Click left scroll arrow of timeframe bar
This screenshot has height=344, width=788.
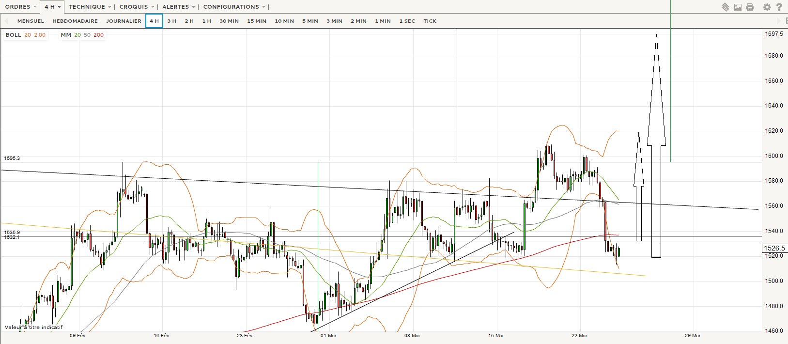pyautogui.click(x=6, y=21)
